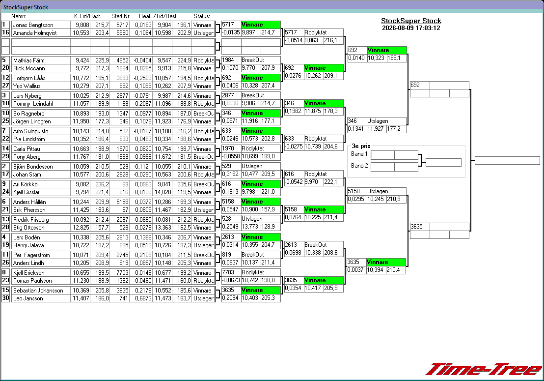Image resolution: width=544 pixels, height=381 pixels.
Task: Click quarterfinal Vinnare cell for 3635
Action: (386, 262)
